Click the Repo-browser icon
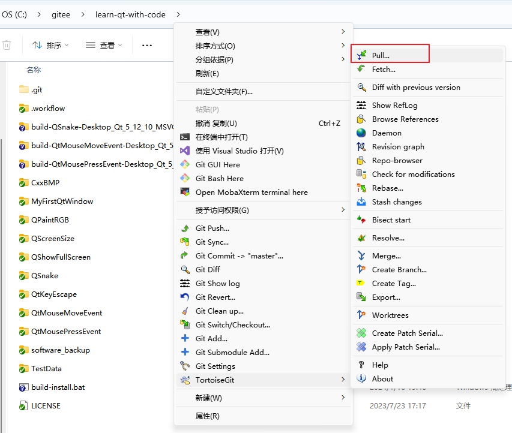This screenshot has height=433, width=512. click(x=361, y=160)
